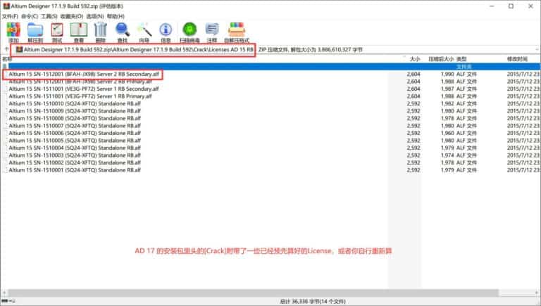Open the Tools (工具) menu
Viewport: 541px width, 306px height.
pyautogui.click(x=49, y=16)
